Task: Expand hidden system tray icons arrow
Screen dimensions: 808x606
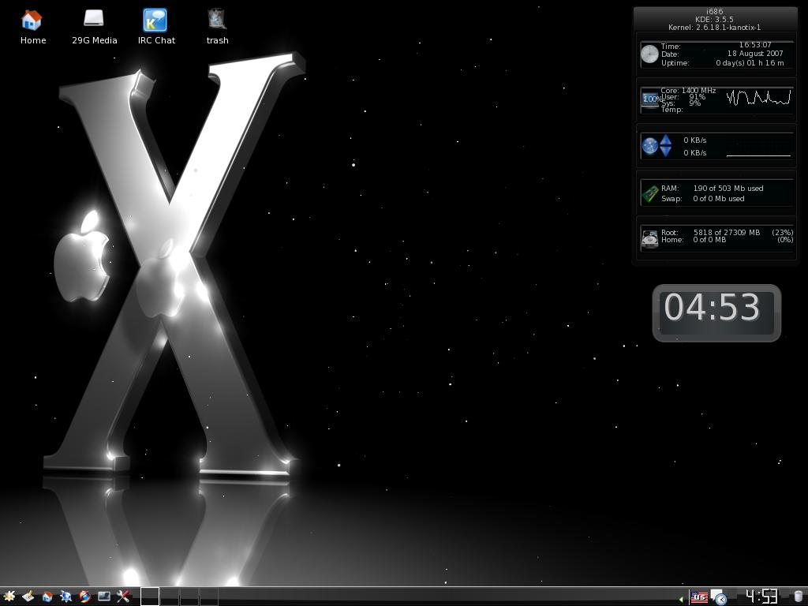Action: pyautogui.click(x=682, y=599)
